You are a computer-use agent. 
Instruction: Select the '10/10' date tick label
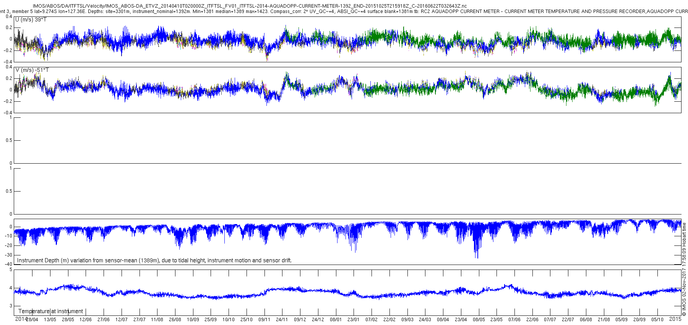(229, 320)
